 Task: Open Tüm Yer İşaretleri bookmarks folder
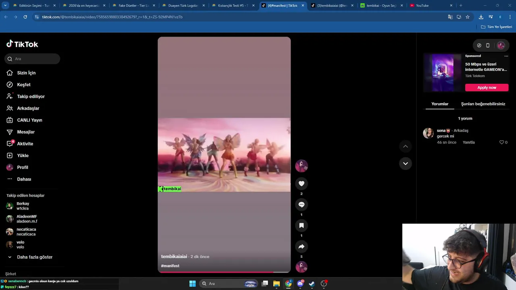(x=497, y=27)
